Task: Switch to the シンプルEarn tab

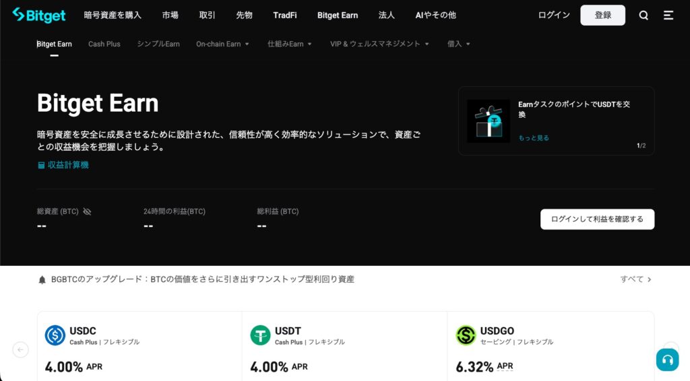Action: click(x=158, y=44)
